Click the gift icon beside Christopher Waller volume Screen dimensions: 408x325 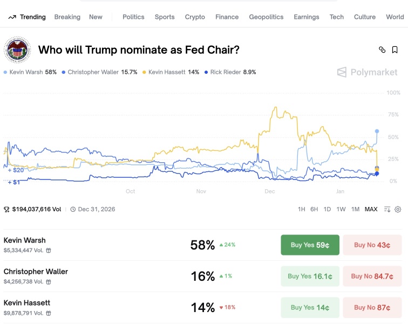click(49, 282)
